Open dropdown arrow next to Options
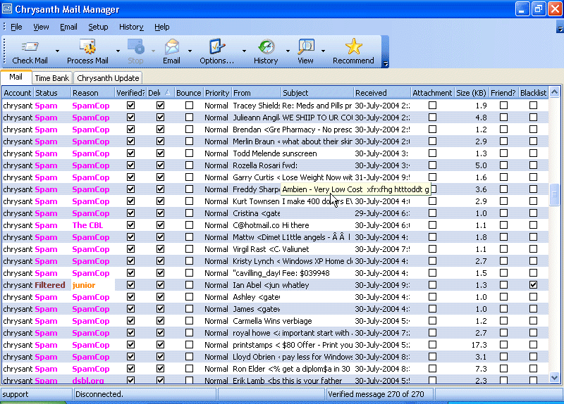The image size is (564, 404). pyautogui.click(x=245, y=51)
